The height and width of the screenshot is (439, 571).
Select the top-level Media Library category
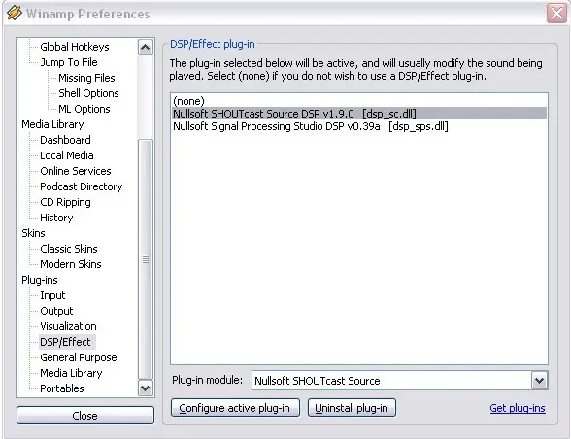[52, 124]
